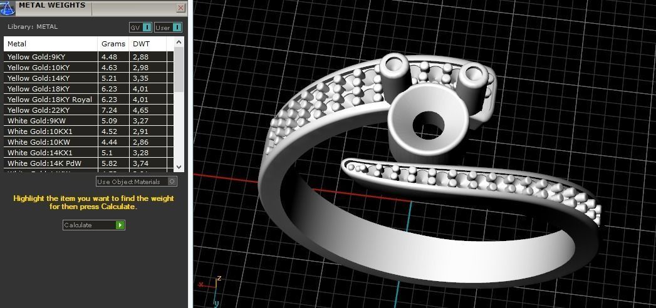Viewport: 656px width, 308px height.
Task: Click the 4,65 DWT value
Action: pyautogui.click(x=140, y=110)
